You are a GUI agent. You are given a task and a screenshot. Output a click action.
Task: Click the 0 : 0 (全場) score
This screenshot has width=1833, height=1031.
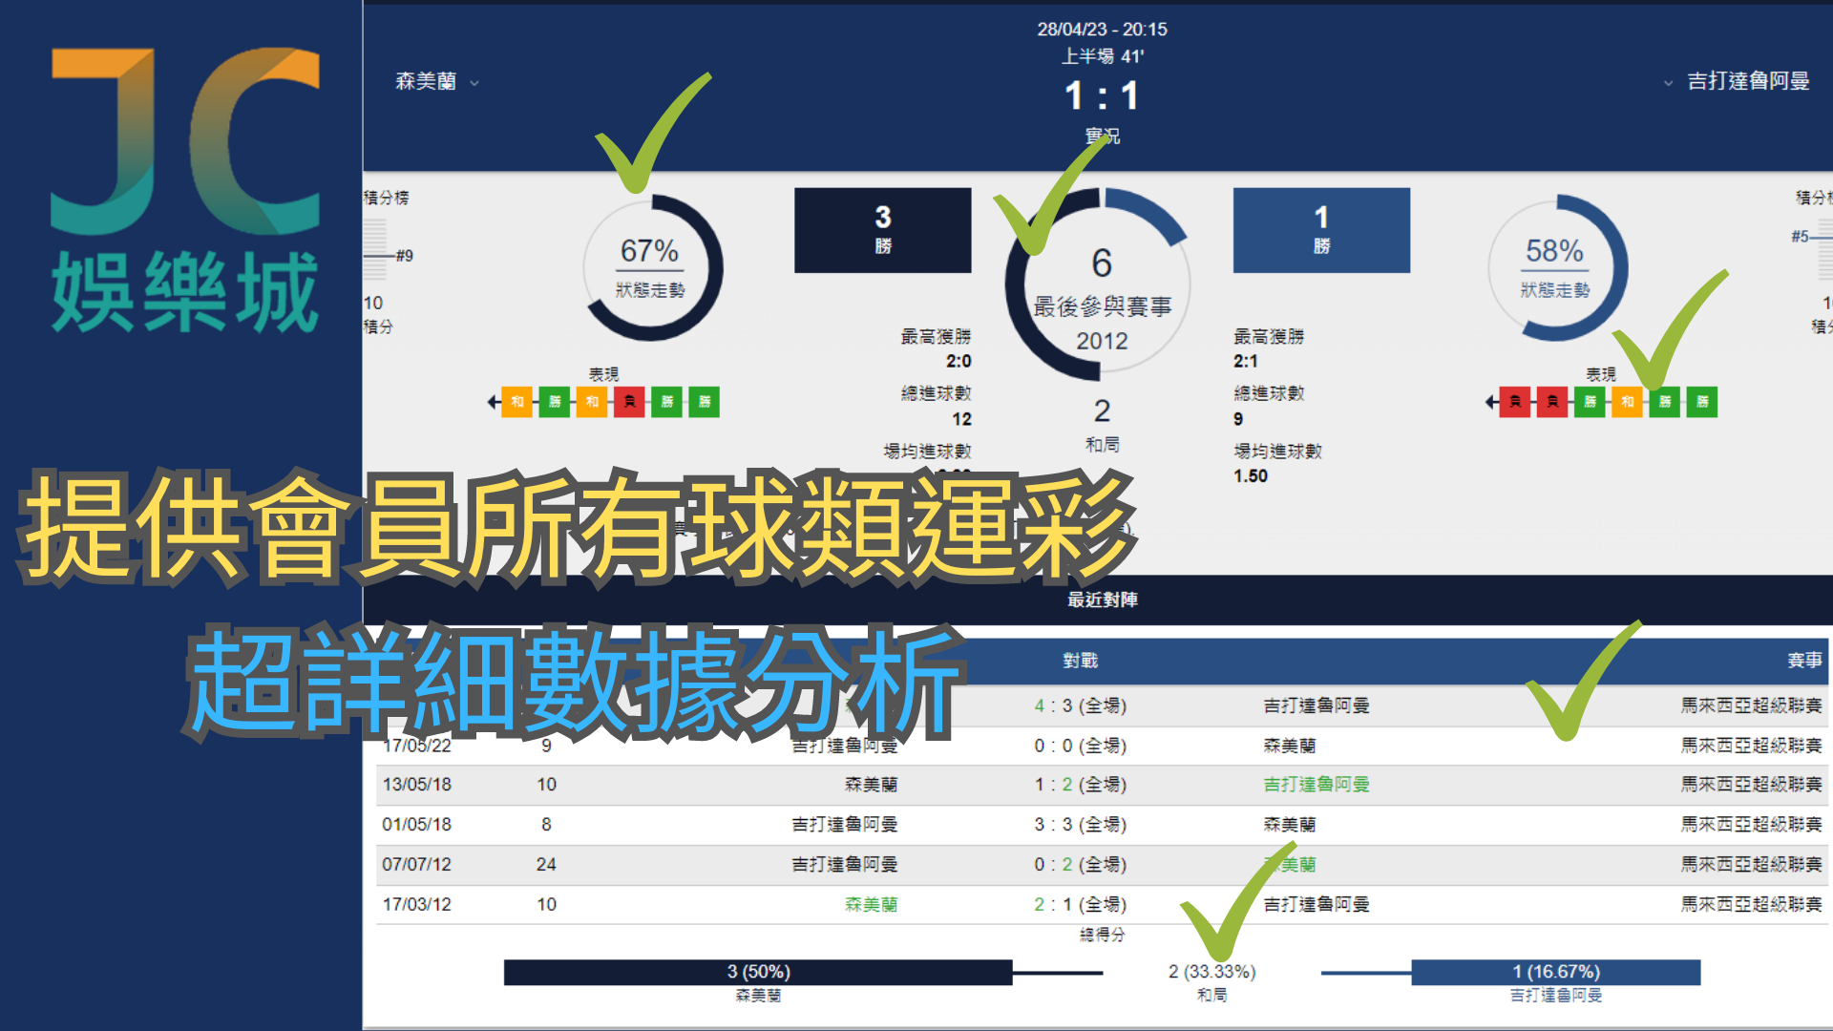[1080, 746]
